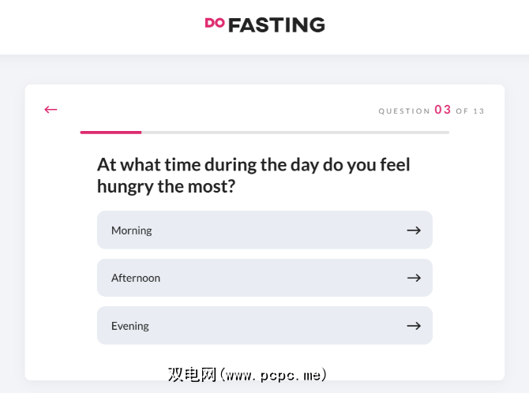Image resolution: width=529 pixels, height=393 pixels.
Task: Click the gray unfilled part of progress bar
Action: [x=296, y=133]
